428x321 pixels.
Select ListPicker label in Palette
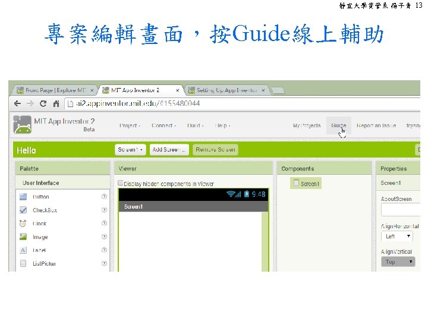(44, 264)
